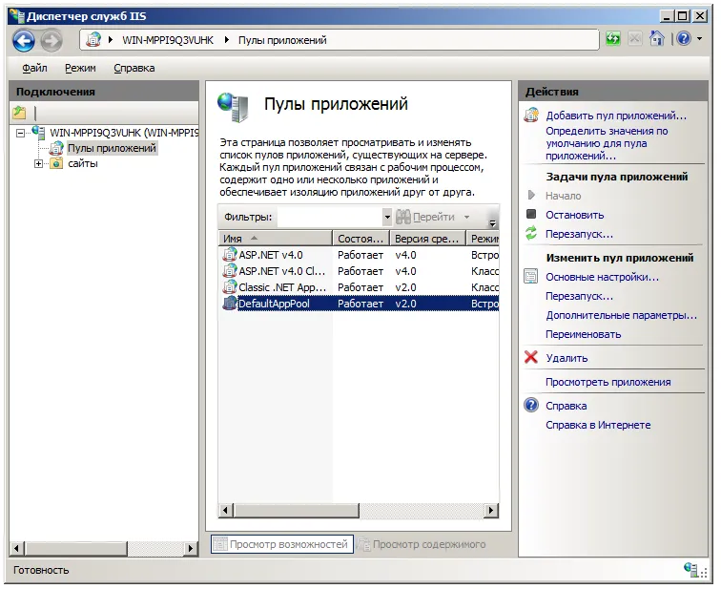Expand first breadcrumb arrow after server icon
Screen dimensions: 721x589
click(111, 40)
